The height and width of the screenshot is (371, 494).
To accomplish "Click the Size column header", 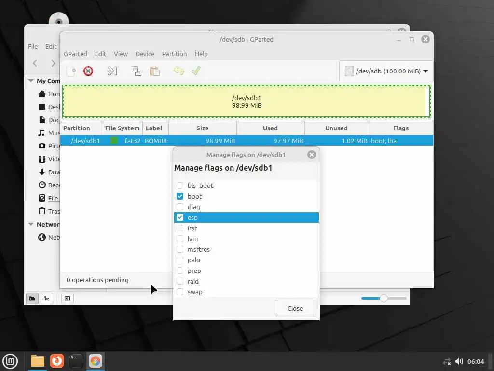I will 203,128.
